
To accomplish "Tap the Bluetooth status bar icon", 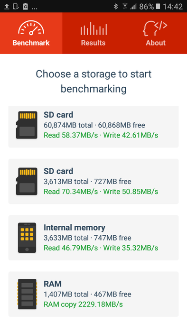I will pos(116,7).
